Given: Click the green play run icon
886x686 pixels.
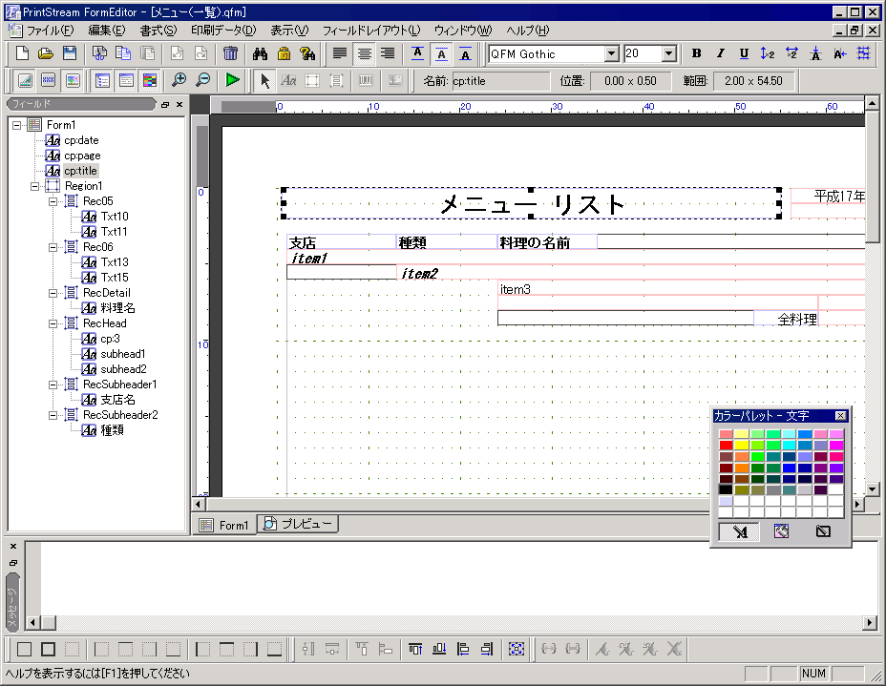Looking at the screenshot, I should pyautogui.click(x=233, y=81).
